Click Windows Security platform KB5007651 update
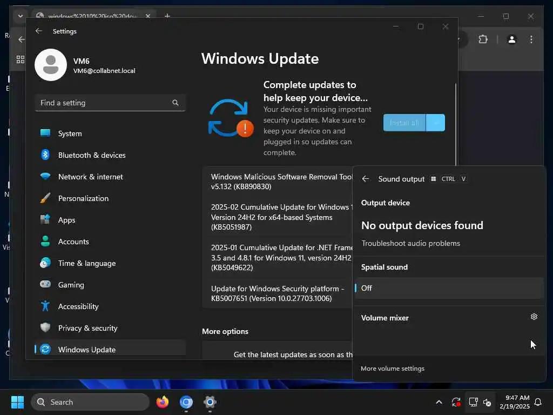 pos(277,293)
